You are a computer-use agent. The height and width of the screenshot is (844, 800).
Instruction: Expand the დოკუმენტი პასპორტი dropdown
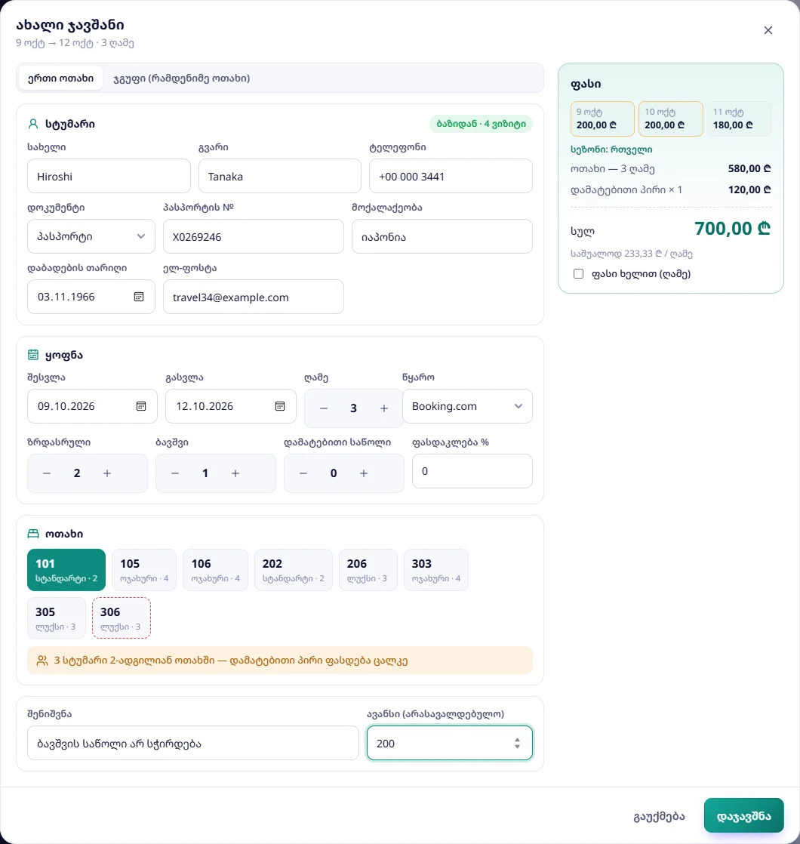click(x=91, y=236)
